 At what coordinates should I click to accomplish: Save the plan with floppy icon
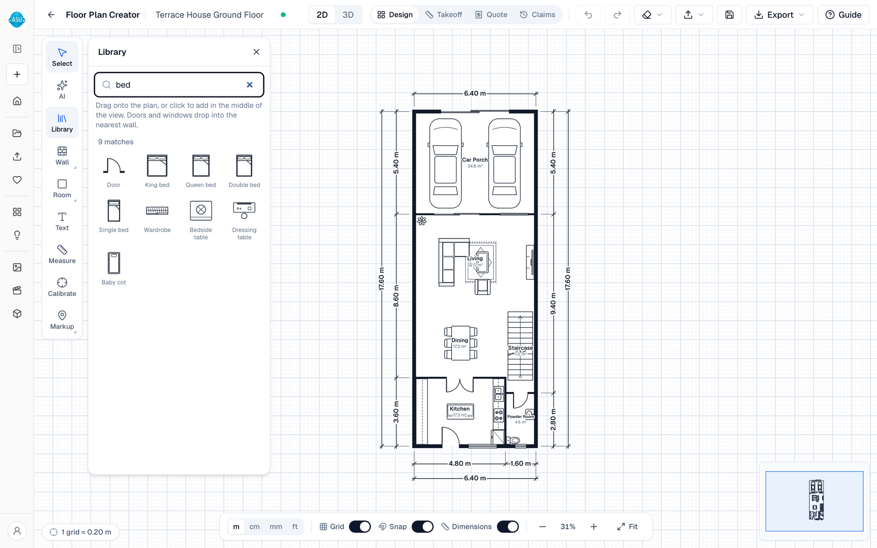pos(729,15)
